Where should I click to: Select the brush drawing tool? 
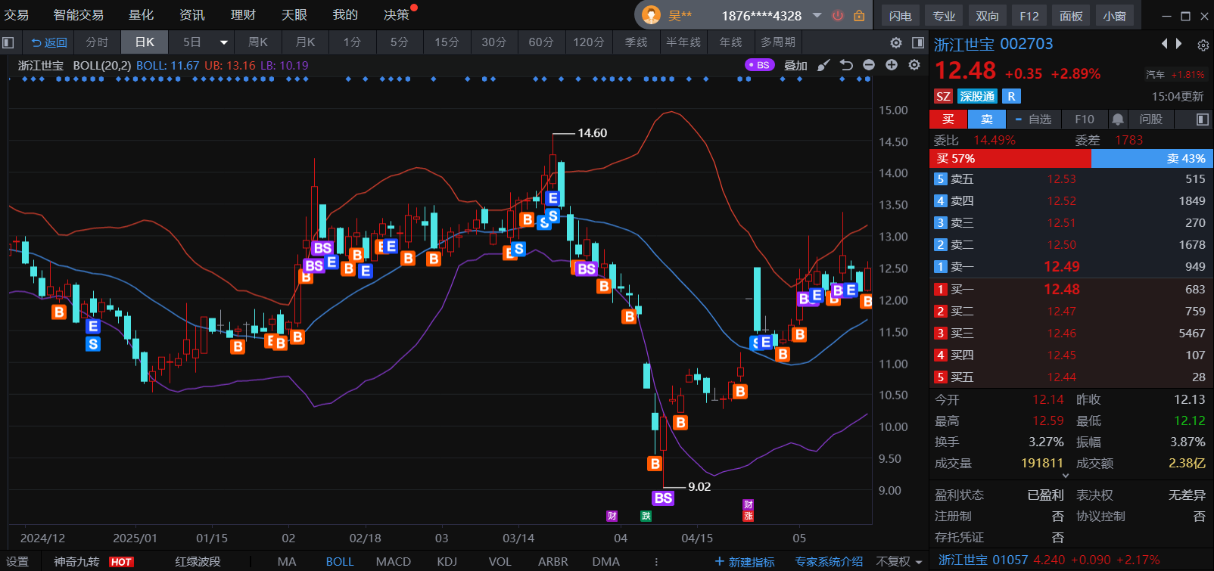823,65
